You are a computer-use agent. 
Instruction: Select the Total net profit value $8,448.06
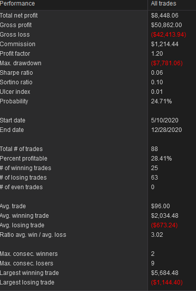164,16
